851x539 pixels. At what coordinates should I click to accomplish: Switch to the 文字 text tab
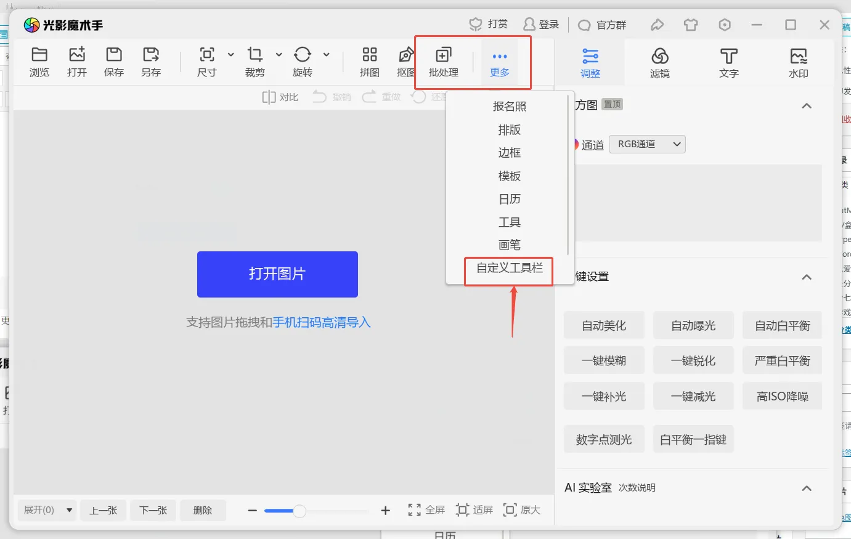point(729,63)
